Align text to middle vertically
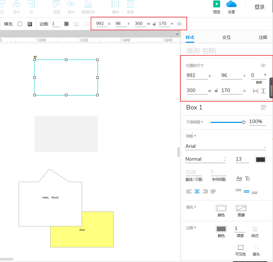The width and height of the screenshot is (273, 262). pyautogui.click(x=247, y=191)
